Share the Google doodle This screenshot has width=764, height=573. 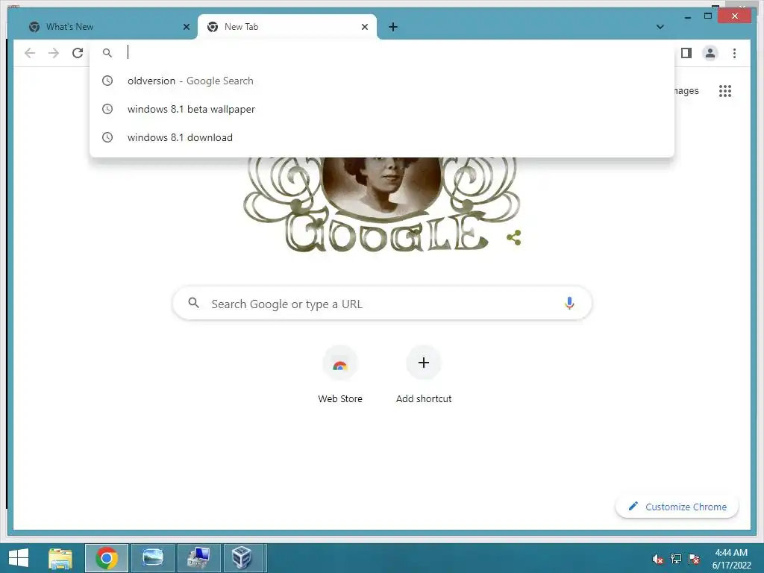(513, 238)
